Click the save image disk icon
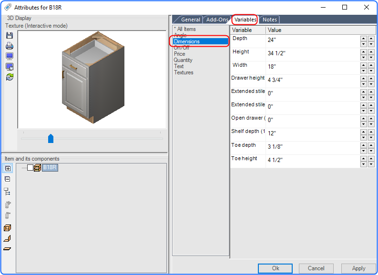Screen dimensions: 378x275 [10, 35]
